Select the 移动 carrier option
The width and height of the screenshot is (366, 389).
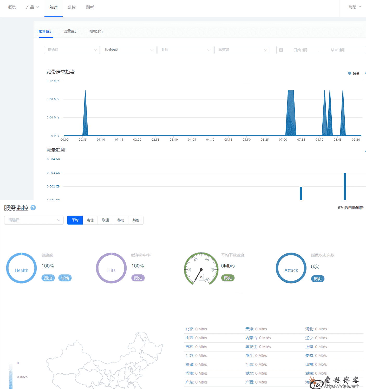(x=121, y=220)
